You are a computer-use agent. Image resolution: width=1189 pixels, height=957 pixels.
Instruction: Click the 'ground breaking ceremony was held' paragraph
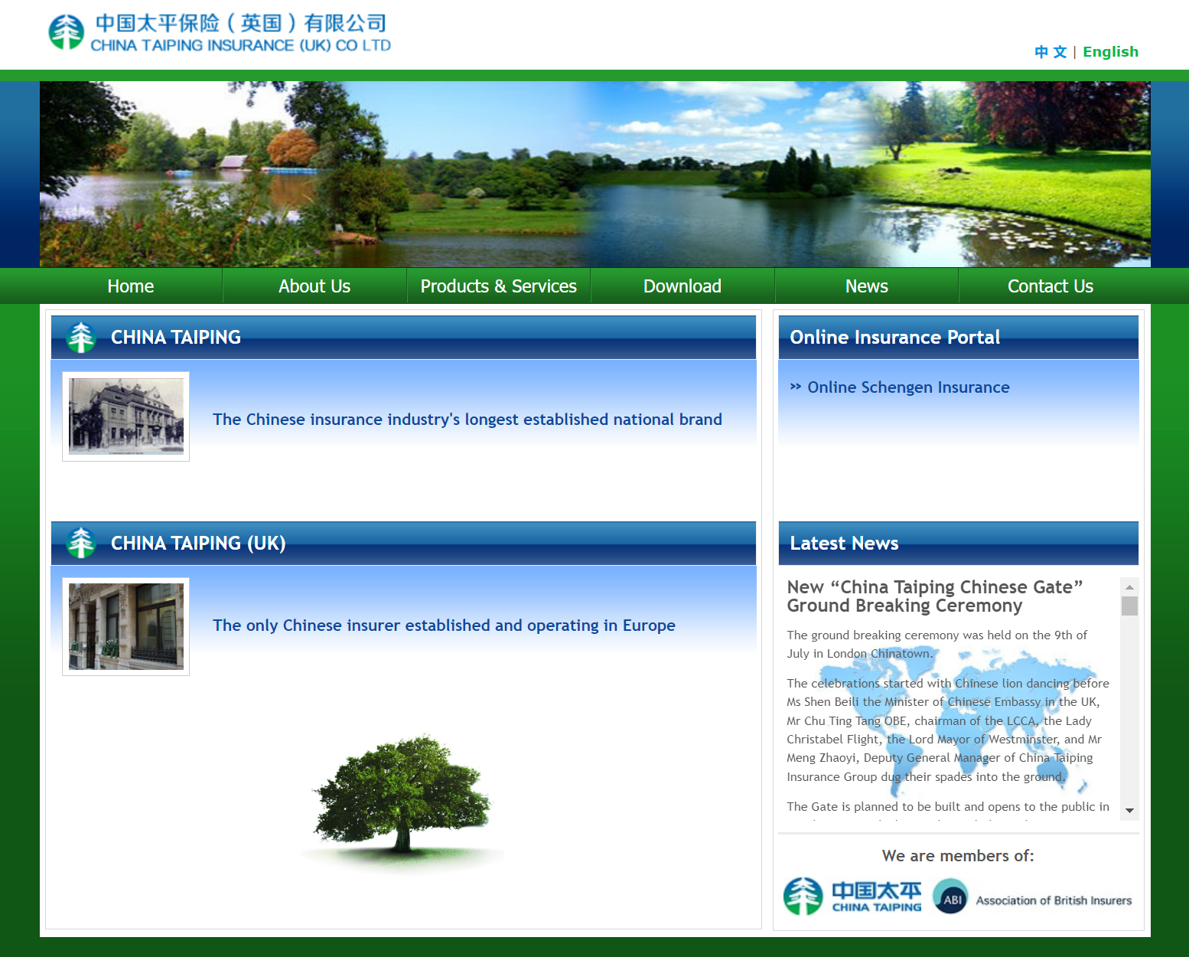click(x=937, y=645)
